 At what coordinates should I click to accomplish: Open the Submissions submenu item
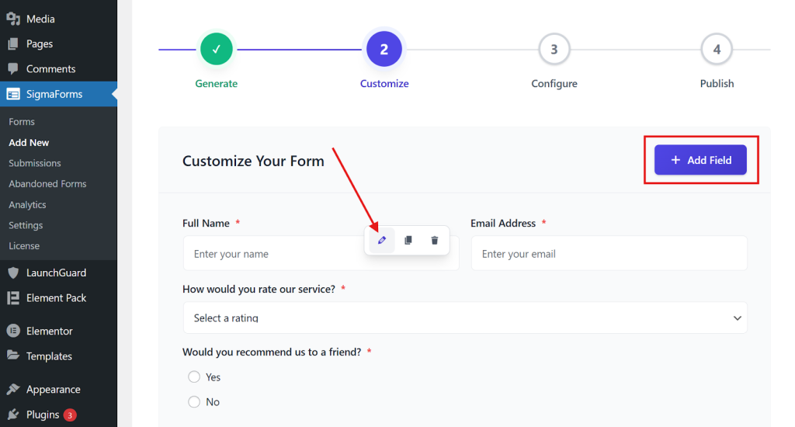(x=34, y=163)
